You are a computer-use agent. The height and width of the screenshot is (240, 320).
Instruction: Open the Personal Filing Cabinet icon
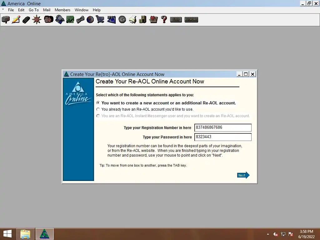(x=142, y=20)
